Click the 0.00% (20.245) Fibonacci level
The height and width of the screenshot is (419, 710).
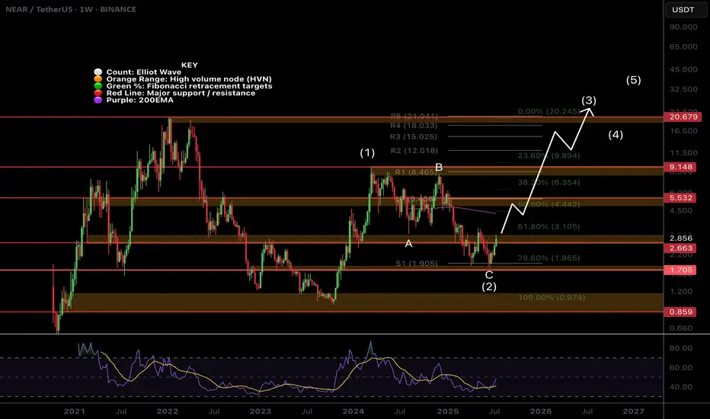[548, 111]
